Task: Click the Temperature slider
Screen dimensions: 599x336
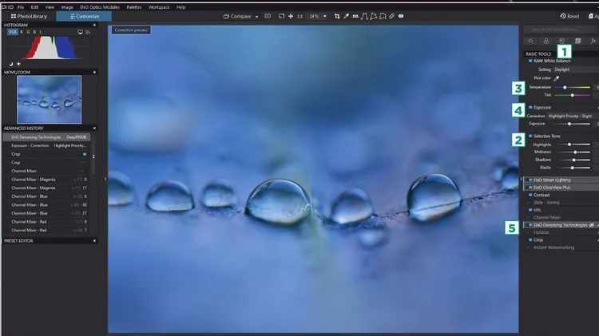Action: [565, 87]
